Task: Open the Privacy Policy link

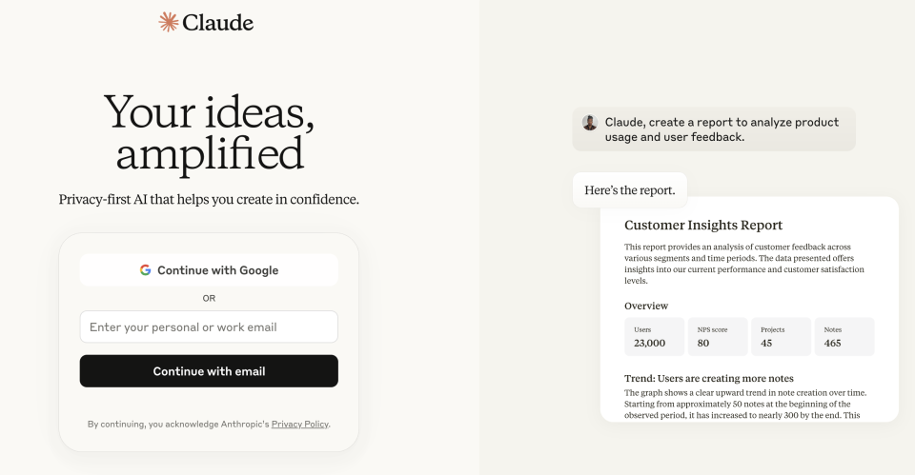Action: coord(300,425)
